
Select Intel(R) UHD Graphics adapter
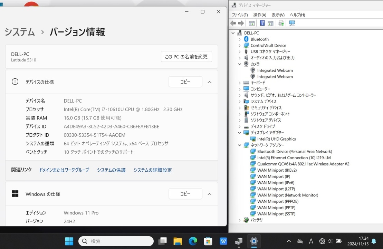pyautogui.click(x=276, y=139)
